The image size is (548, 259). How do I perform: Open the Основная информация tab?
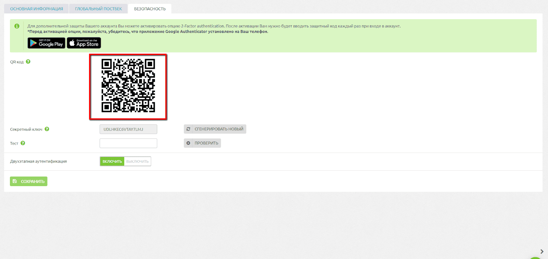36,9
